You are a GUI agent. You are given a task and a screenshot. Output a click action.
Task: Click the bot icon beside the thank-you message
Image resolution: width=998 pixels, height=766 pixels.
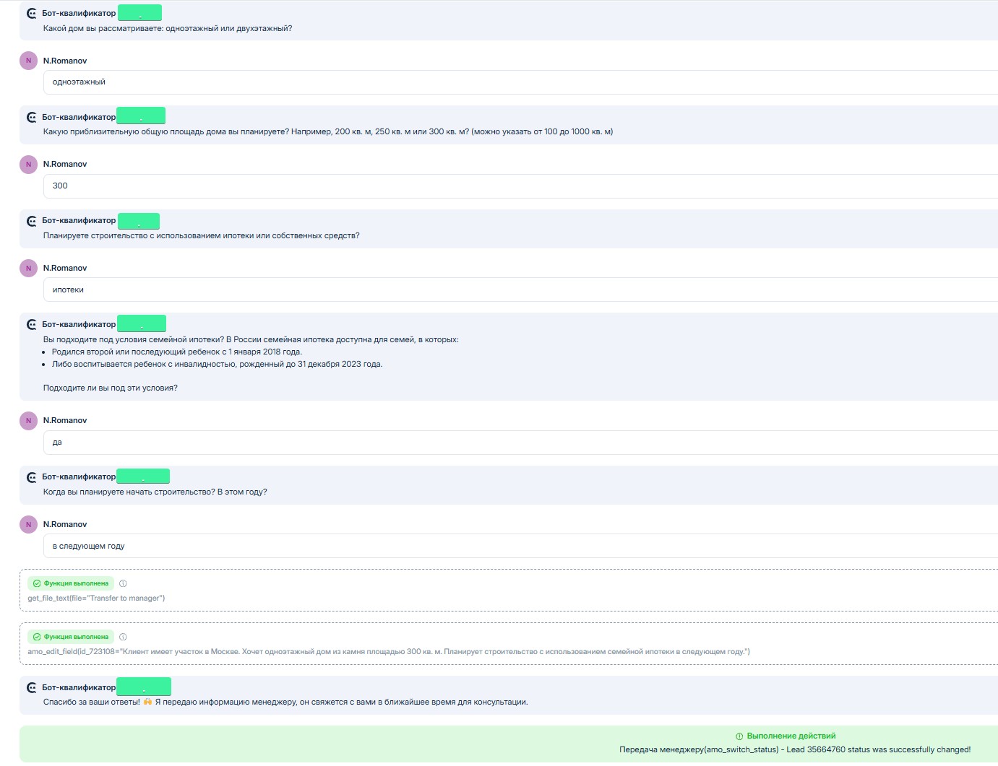31,688
